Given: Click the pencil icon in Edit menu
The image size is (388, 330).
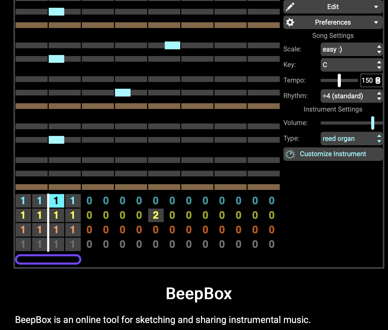Looking at the screenshot, I should [x=290, y=7].
